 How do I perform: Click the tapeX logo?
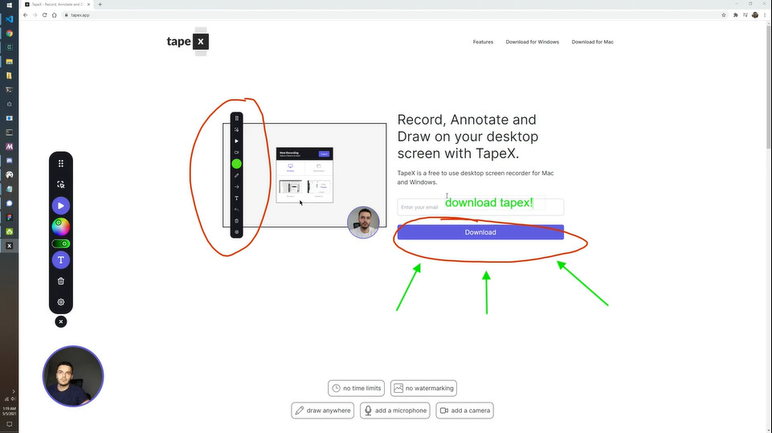188,42
